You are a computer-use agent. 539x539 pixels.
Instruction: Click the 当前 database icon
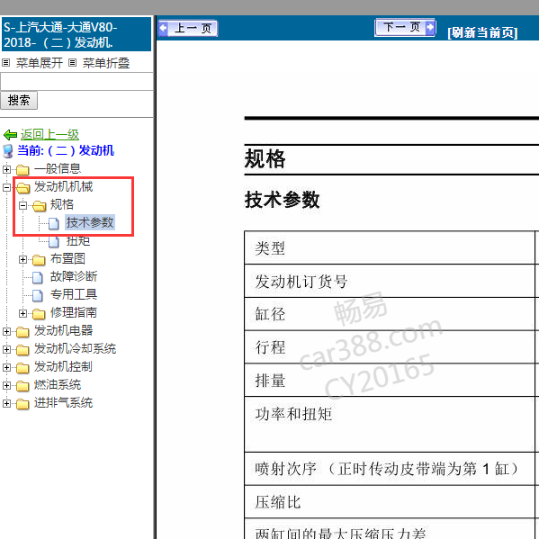point(8,151)
